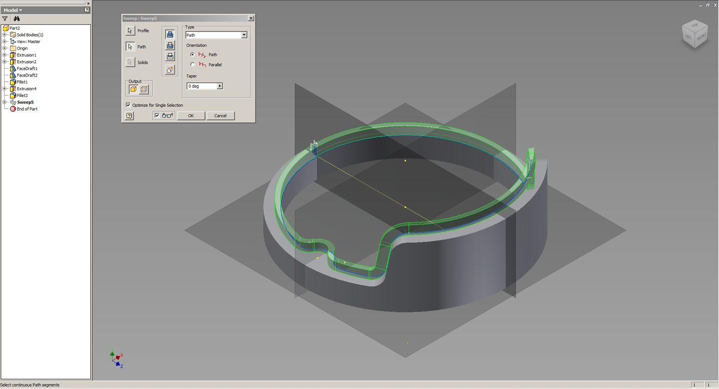Expand Extrusion1 node
Screen dimensions: 719x389
(x=5, y=55)
